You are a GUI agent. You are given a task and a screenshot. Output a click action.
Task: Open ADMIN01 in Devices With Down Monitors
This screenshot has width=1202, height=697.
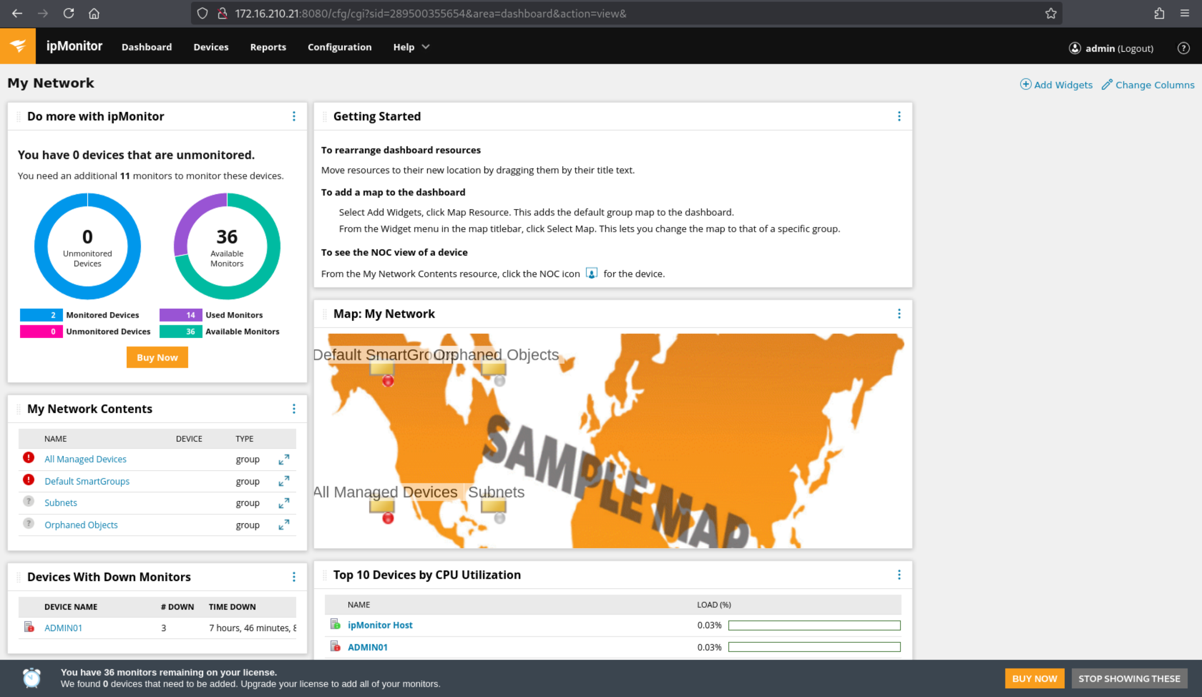coord(64,628)
